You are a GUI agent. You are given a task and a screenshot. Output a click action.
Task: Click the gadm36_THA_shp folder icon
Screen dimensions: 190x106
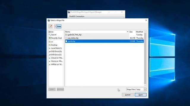[66, 35]
